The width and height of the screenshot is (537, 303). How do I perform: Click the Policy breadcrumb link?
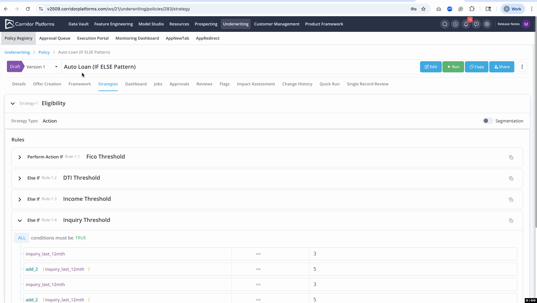pyautogui.click(x=44, y=52)
